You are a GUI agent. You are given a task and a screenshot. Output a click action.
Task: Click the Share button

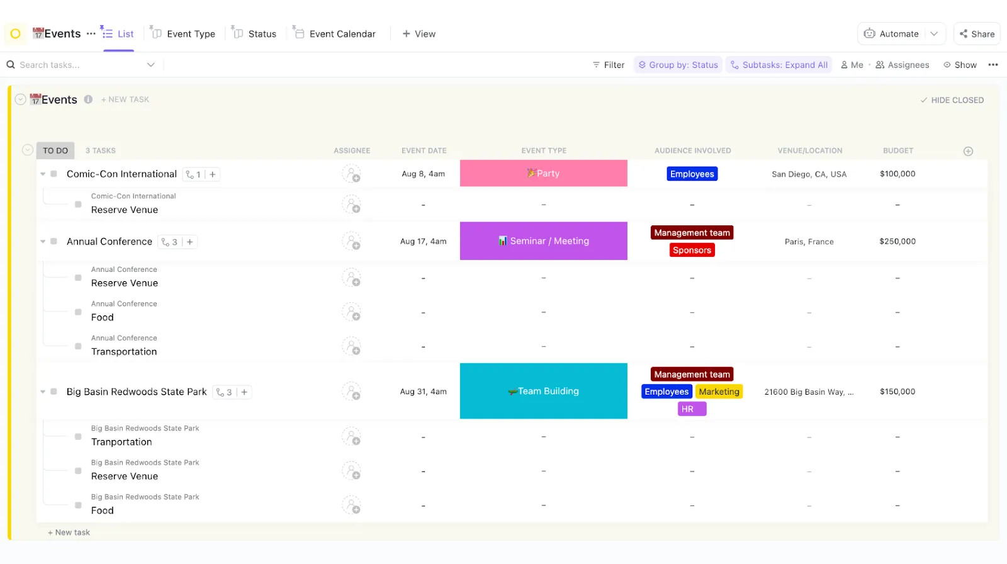click(x=977, y=34)
